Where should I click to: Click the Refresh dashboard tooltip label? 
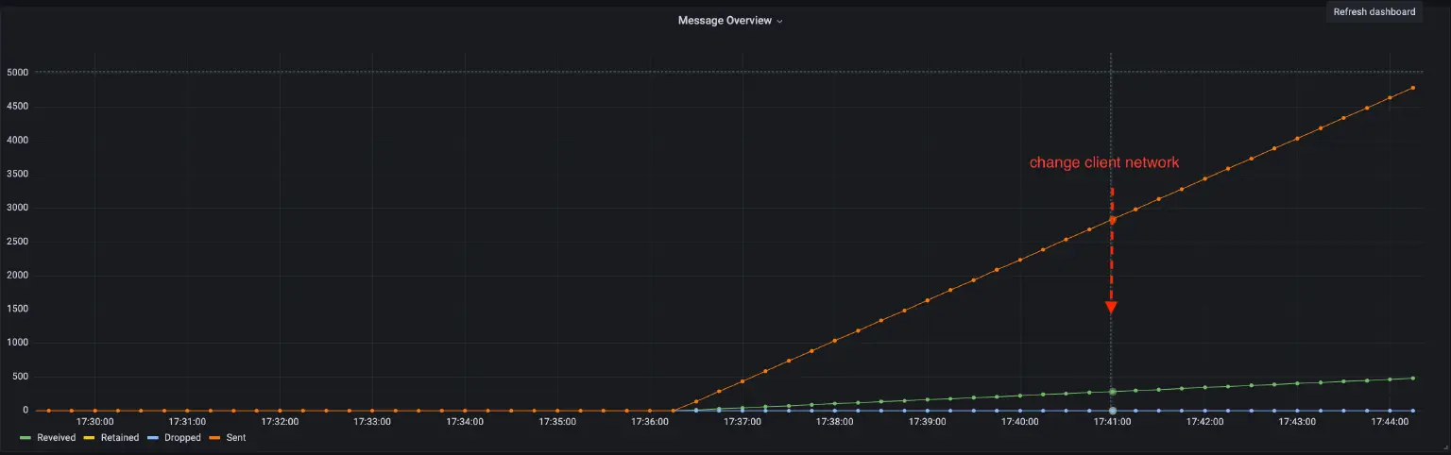[x=1374, y=12]
